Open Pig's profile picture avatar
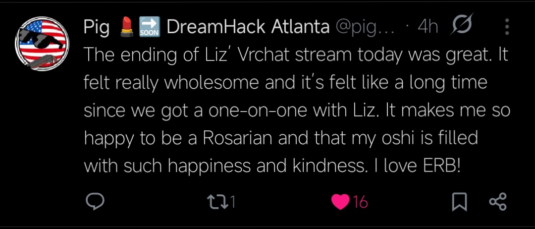Viewport: 535px width, 229px height. (42, 43)
